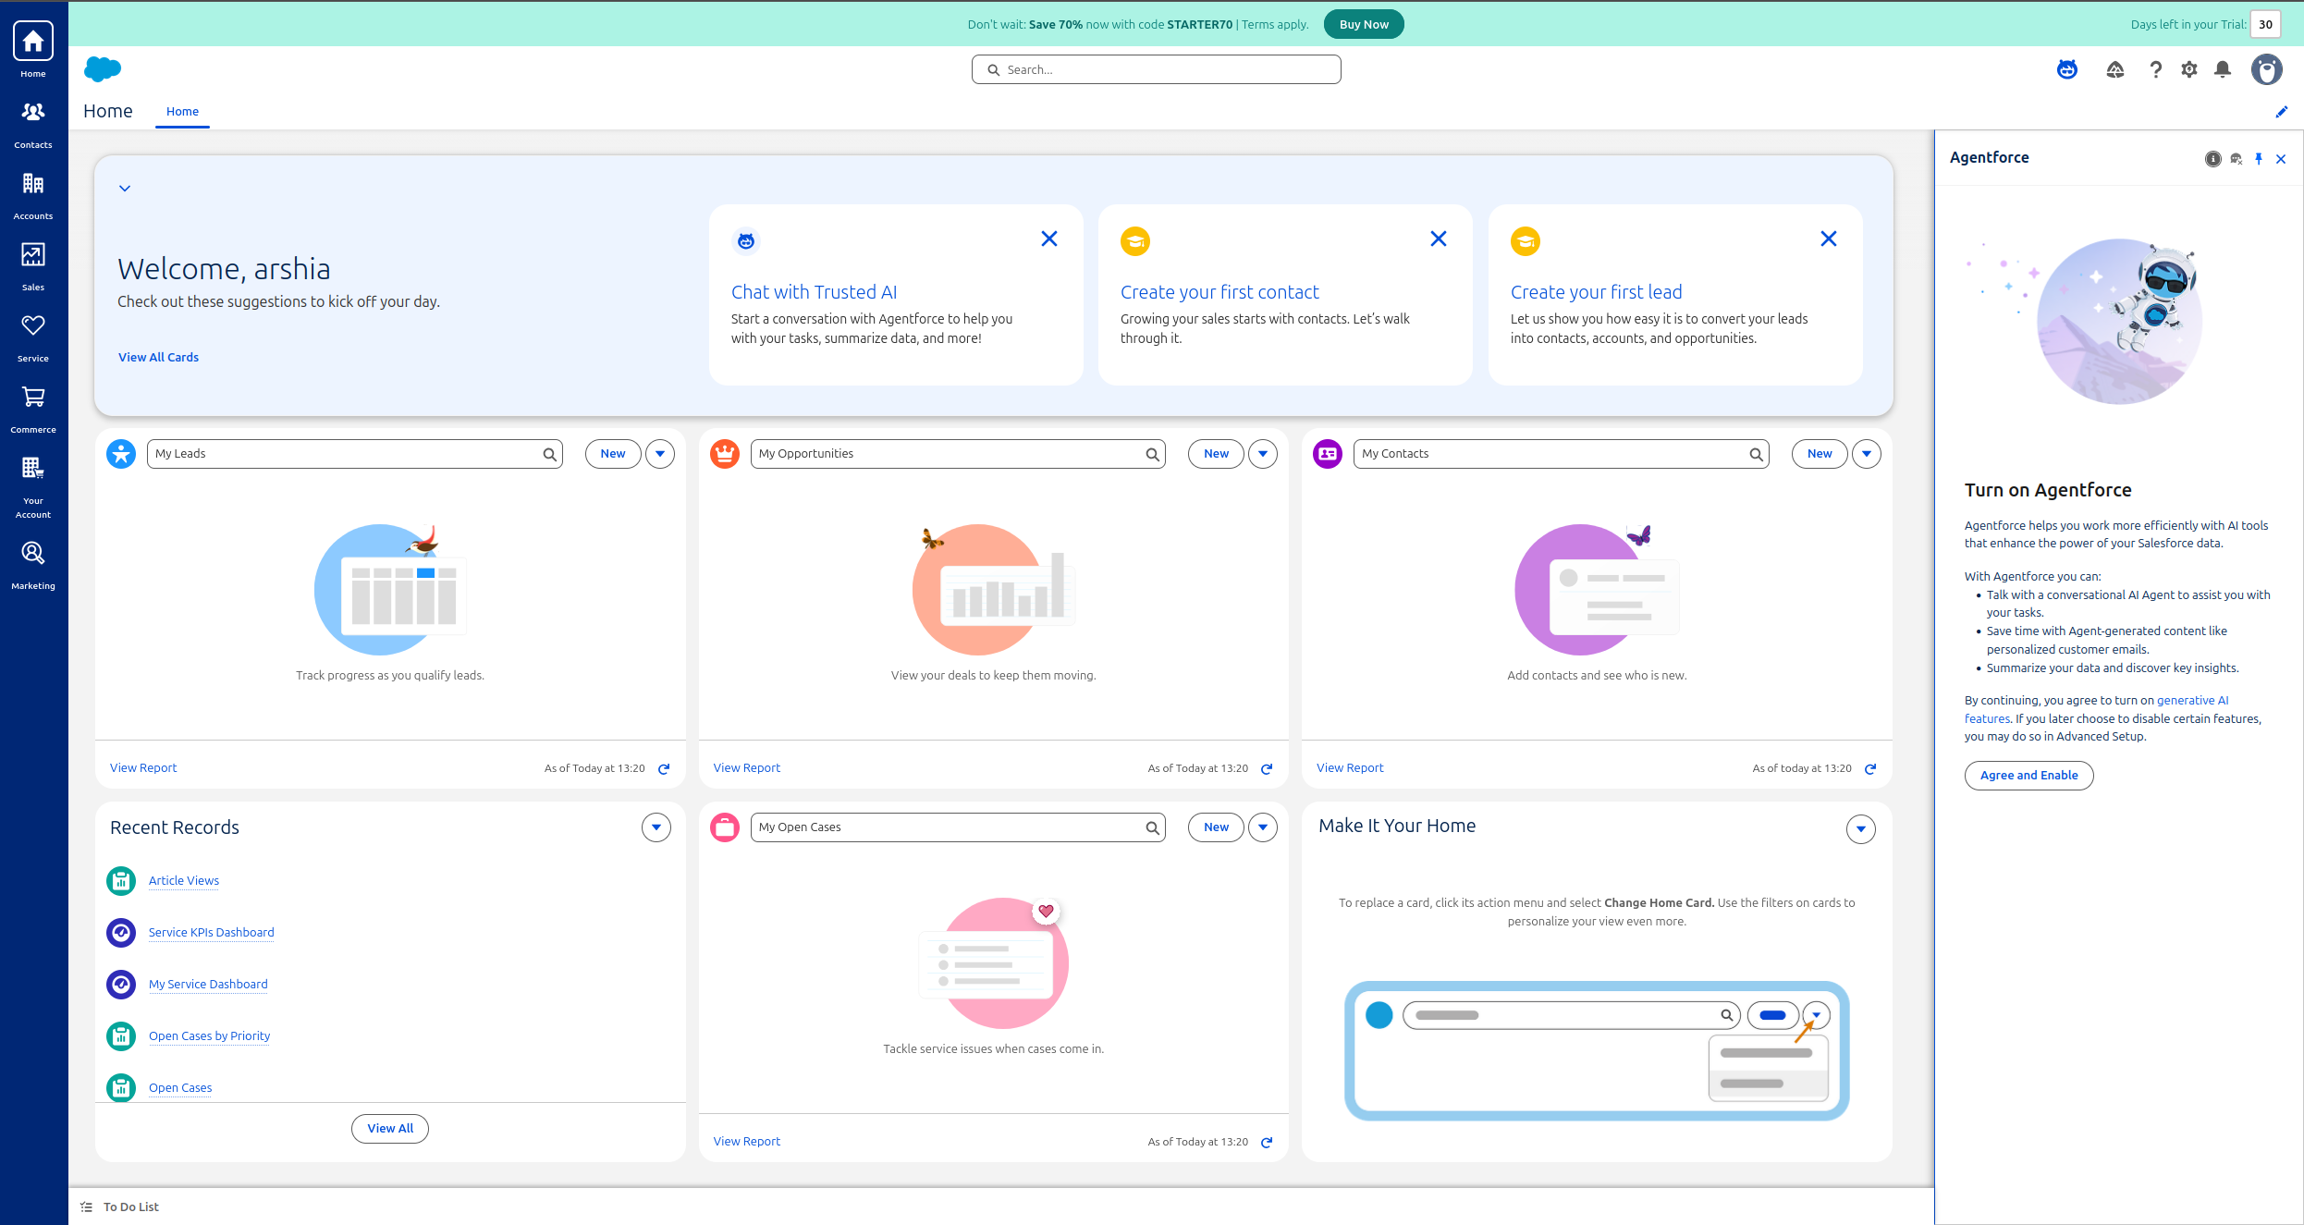This screenshot has height=1225, width=2304.
Task: Click the edit page pencil icon
Action: (2282, 112)
